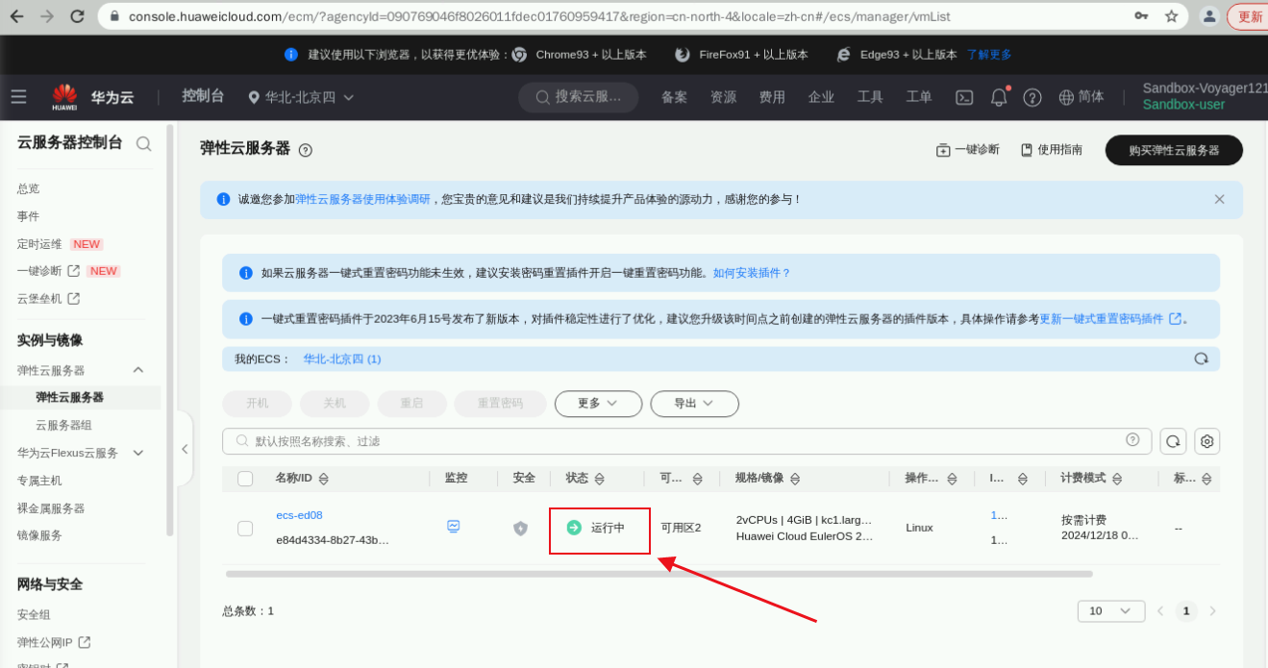Tick the checkbox for ecs-ed08 row
The image size is (1268, 668).
pos(245,528)
